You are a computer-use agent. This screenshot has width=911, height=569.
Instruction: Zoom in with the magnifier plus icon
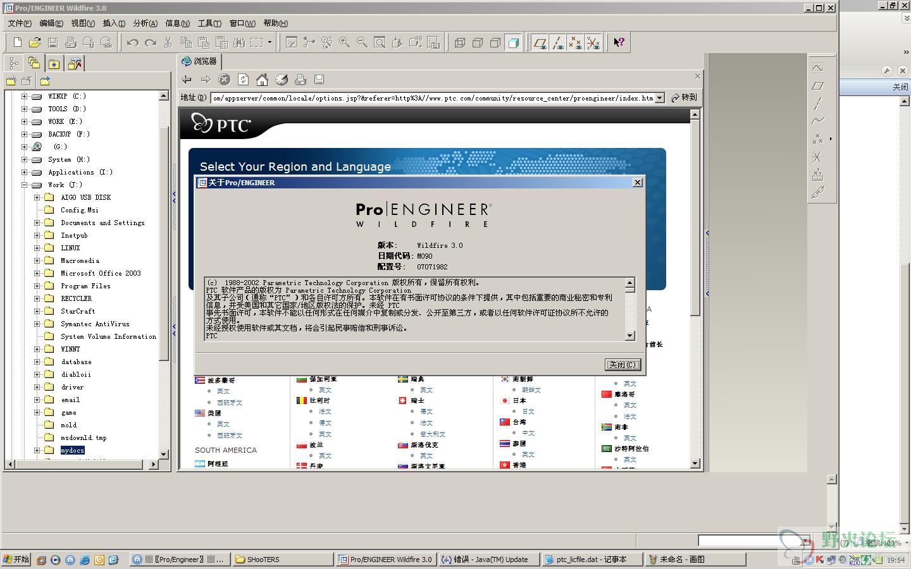coord(345,42)
